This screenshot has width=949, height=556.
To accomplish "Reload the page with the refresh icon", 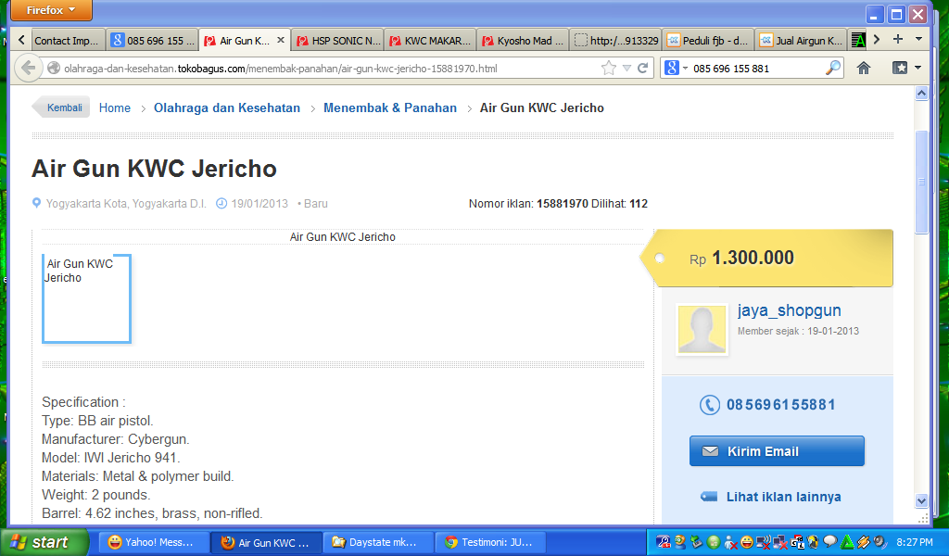I will 643,69.
